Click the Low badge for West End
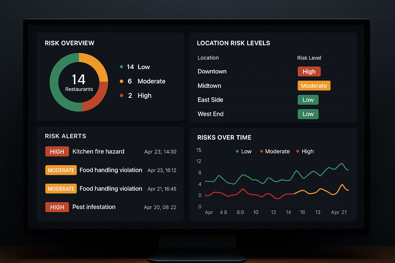The image size is (395, 263). point(308,114)
